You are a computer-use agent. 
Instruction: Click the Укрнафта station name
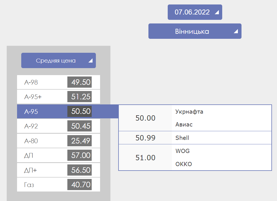click(189, 112)
